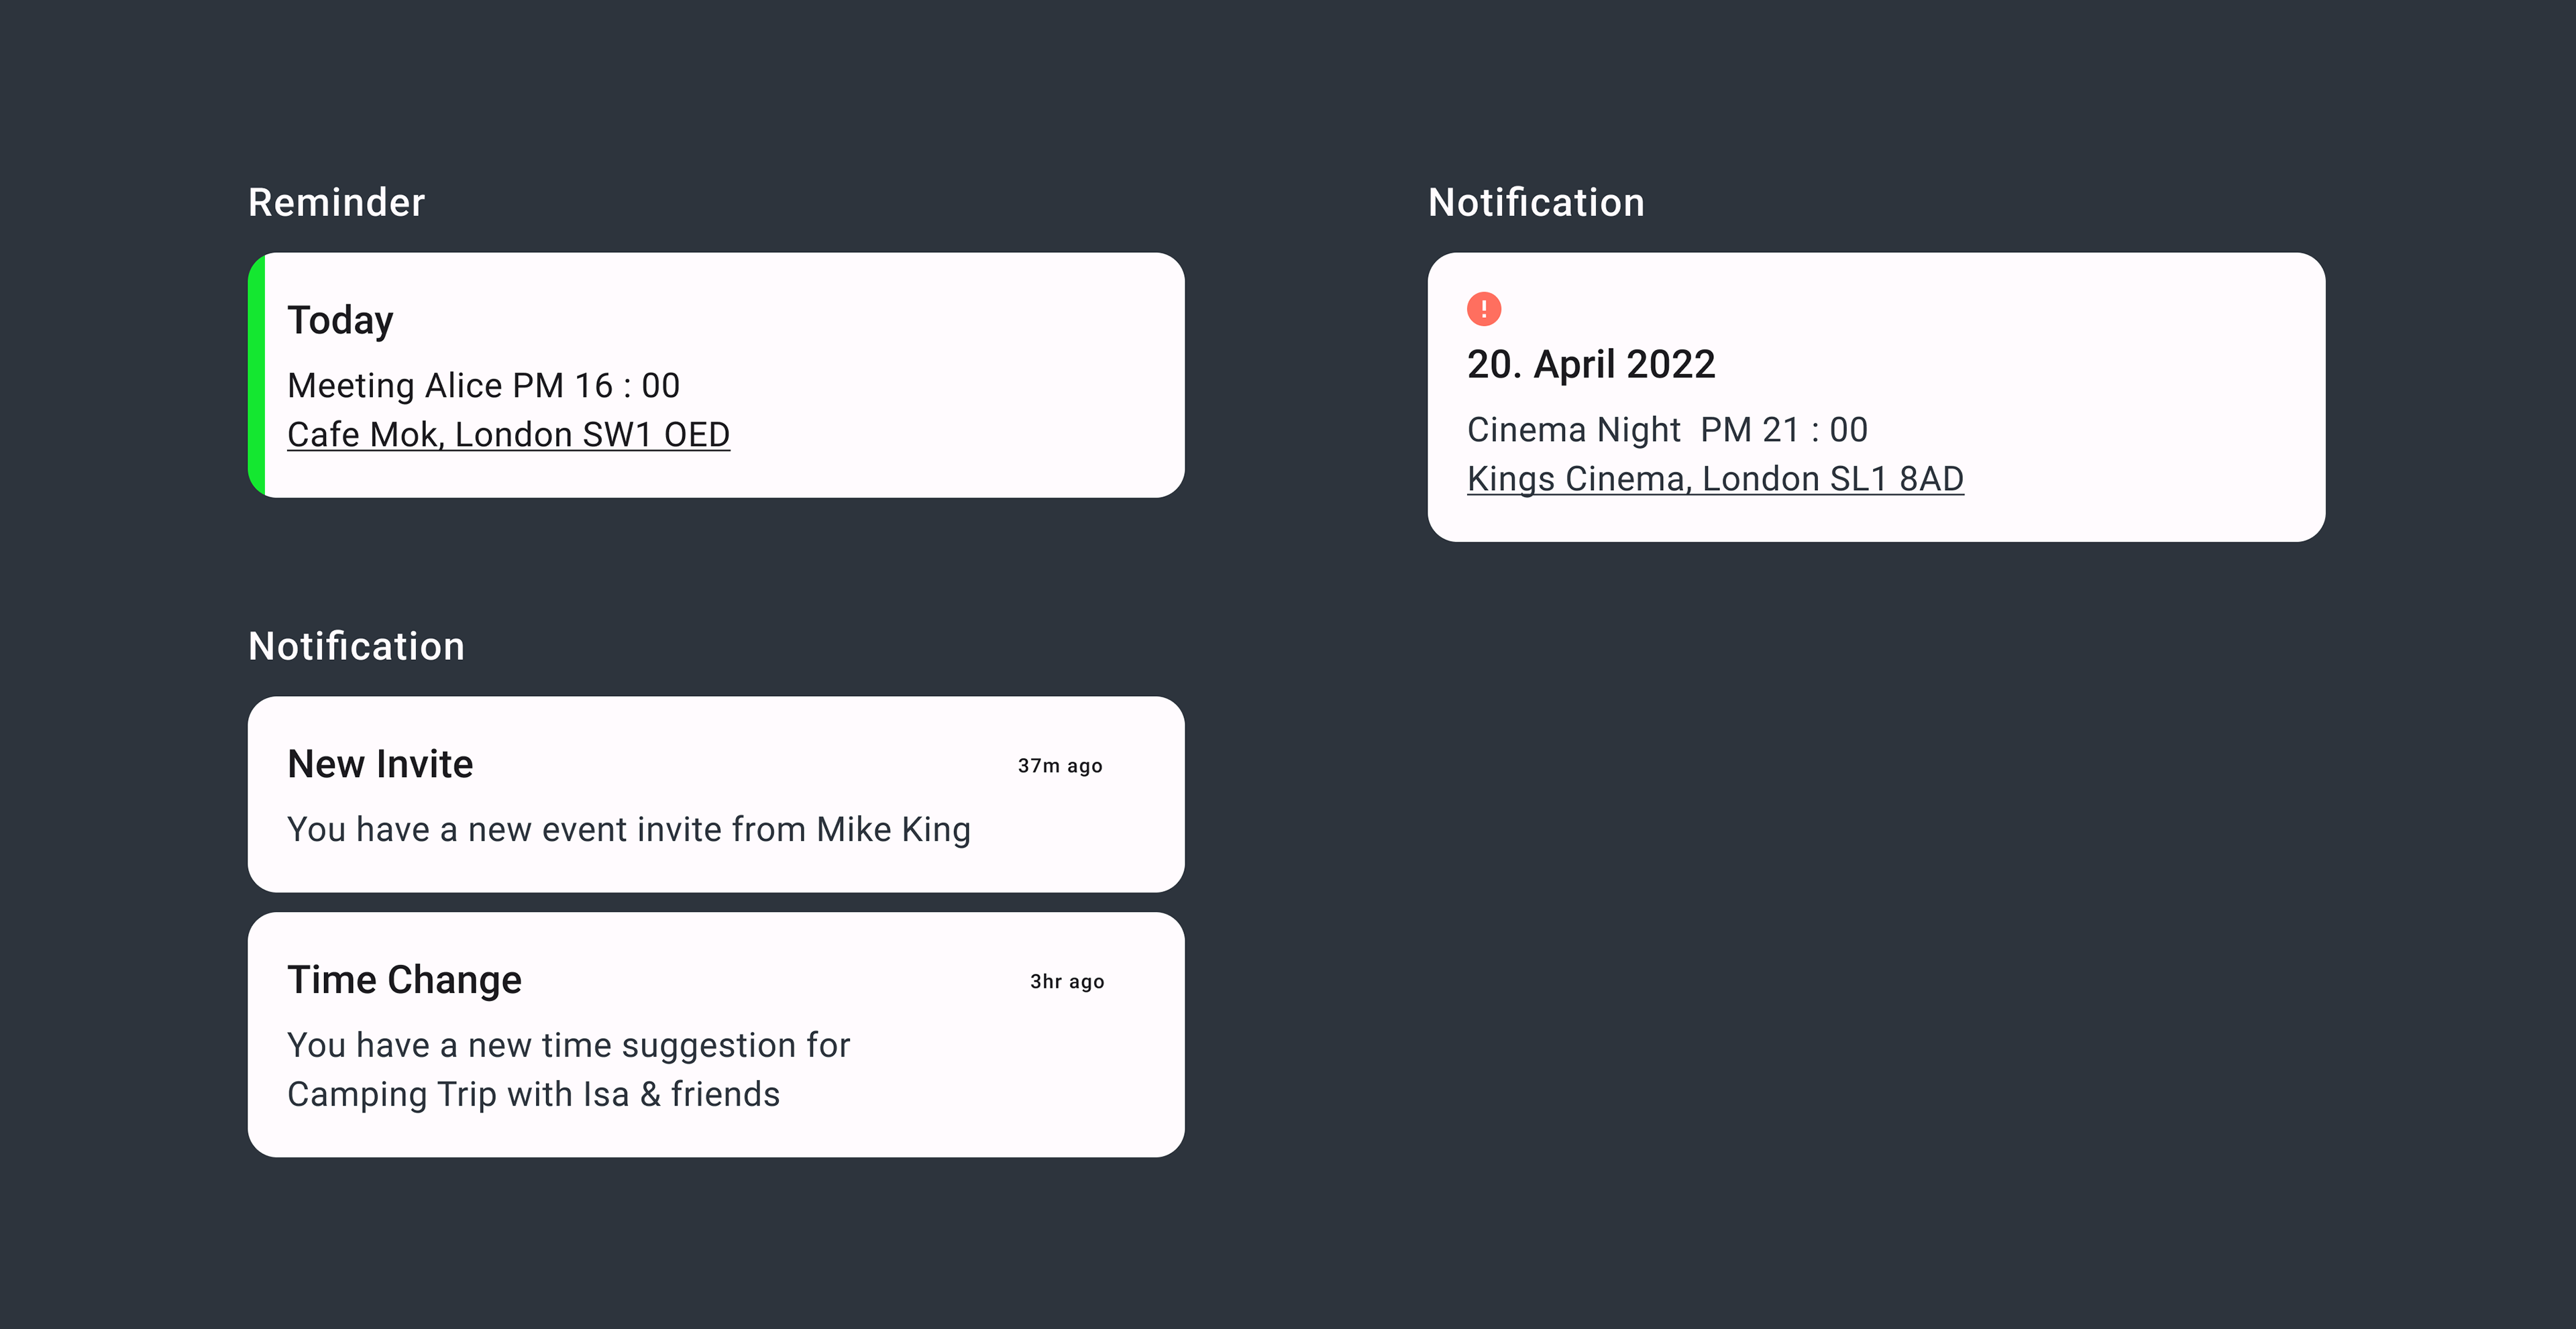Click the Meeting Alice PM 16:00 text
Screen dimensions: 2576x1329
point(483,386)
